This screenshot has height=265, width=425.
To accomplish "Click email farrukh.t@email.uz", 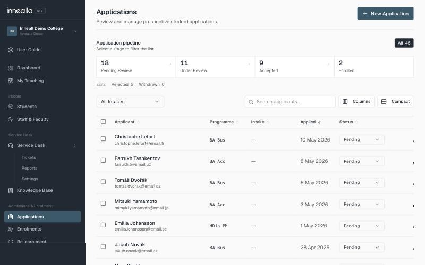I will pyautogui.click(x=132, y=164).
